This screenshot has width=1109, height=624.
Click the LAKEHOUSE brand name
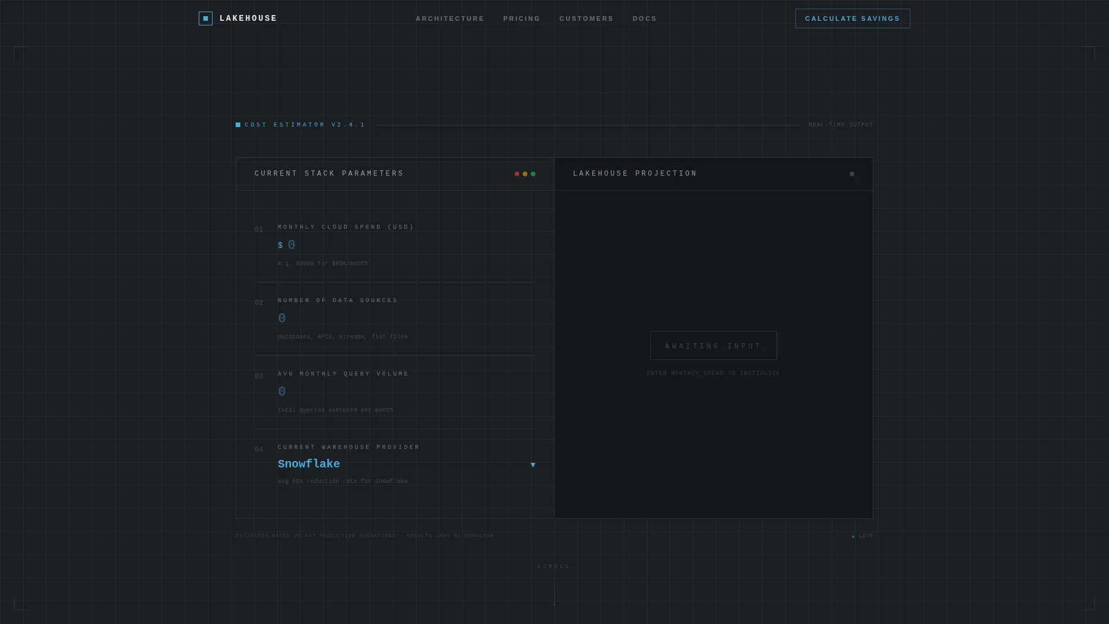[x=248, y=18]
